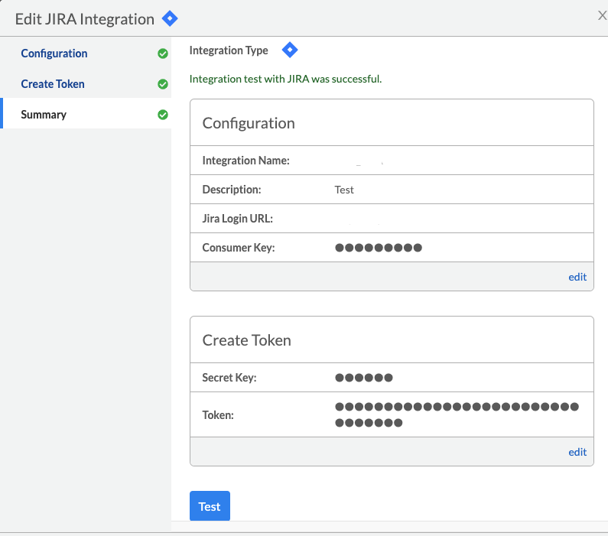Click the Create Token panel heading

[x=246, y=340]
